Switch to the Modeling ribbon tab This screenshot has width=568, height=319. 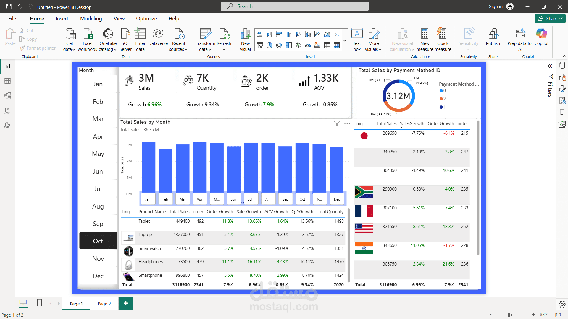click(91, 18)
